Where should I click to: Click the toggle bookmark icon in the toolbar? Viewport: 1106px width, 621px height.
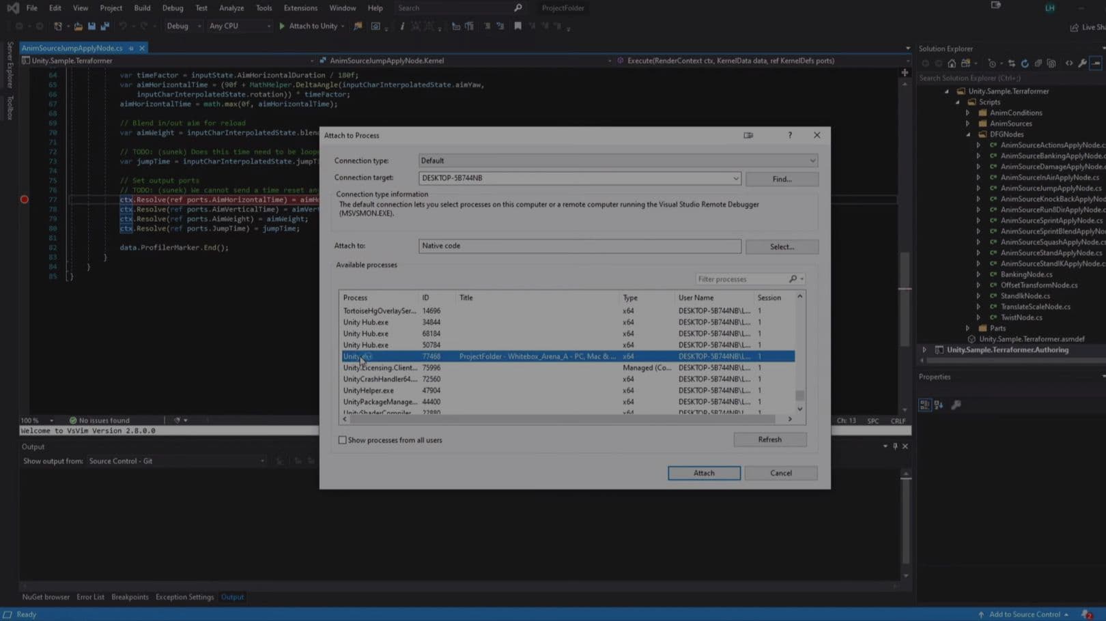[x=516, y=26]
